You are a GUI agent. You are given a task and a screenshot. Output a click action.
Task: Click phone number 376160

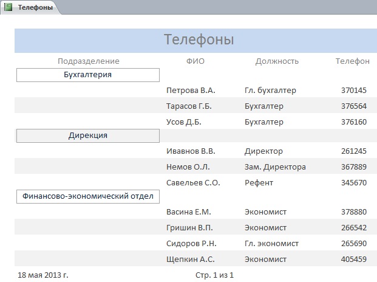click(x=354, y=122)
